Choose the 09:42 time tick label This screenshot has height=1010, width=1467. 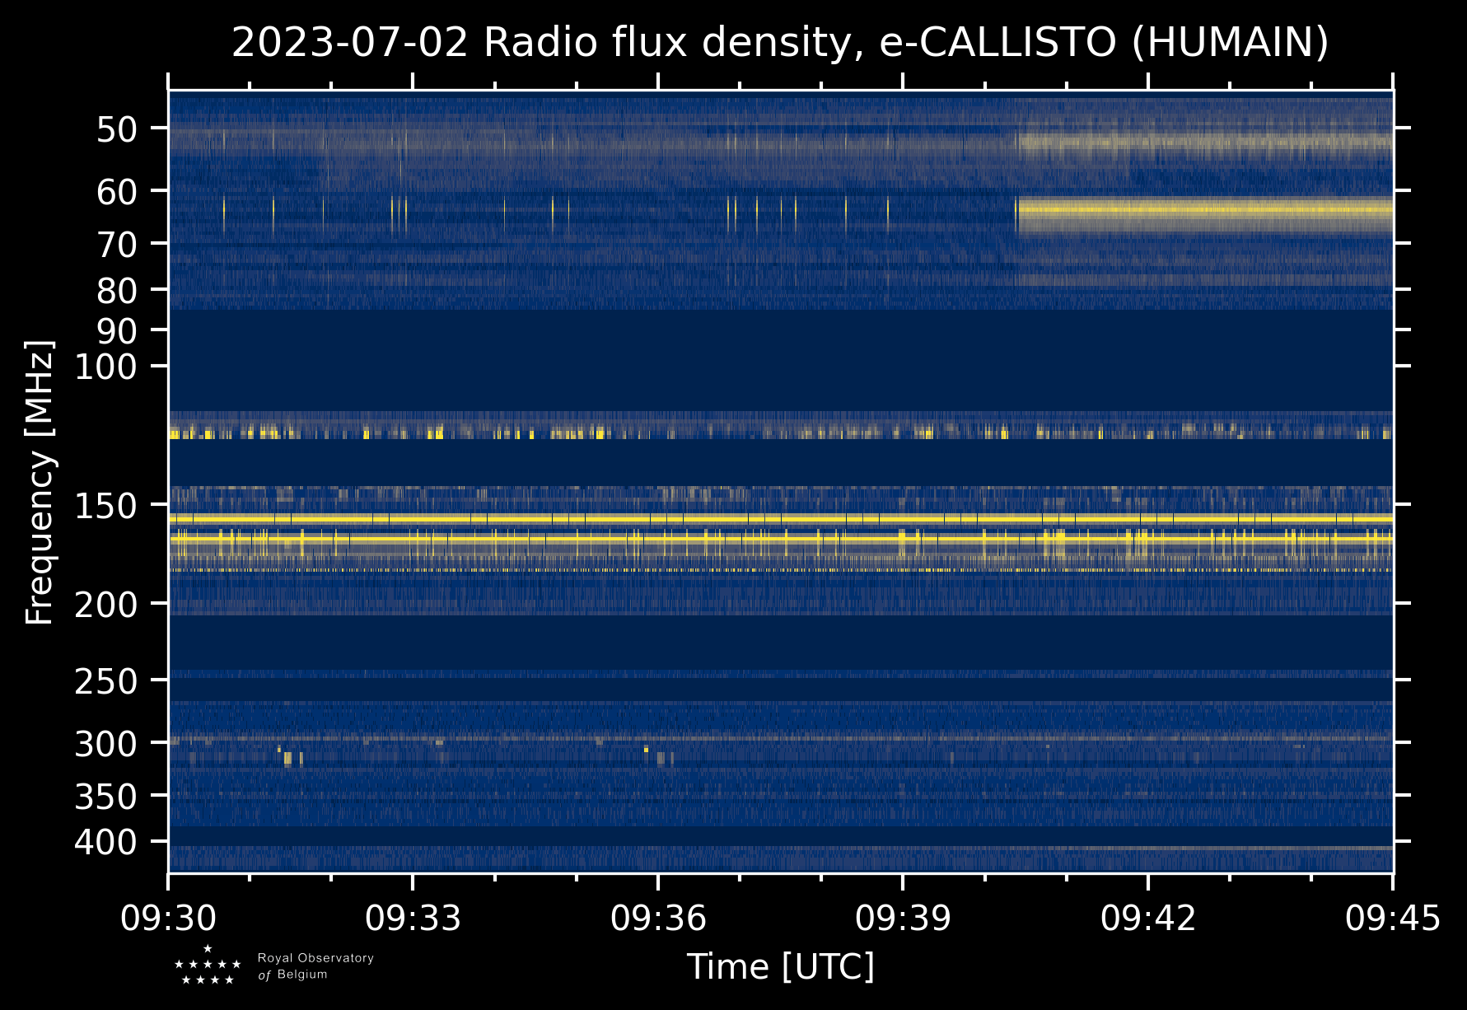[x=1147, y=918]
